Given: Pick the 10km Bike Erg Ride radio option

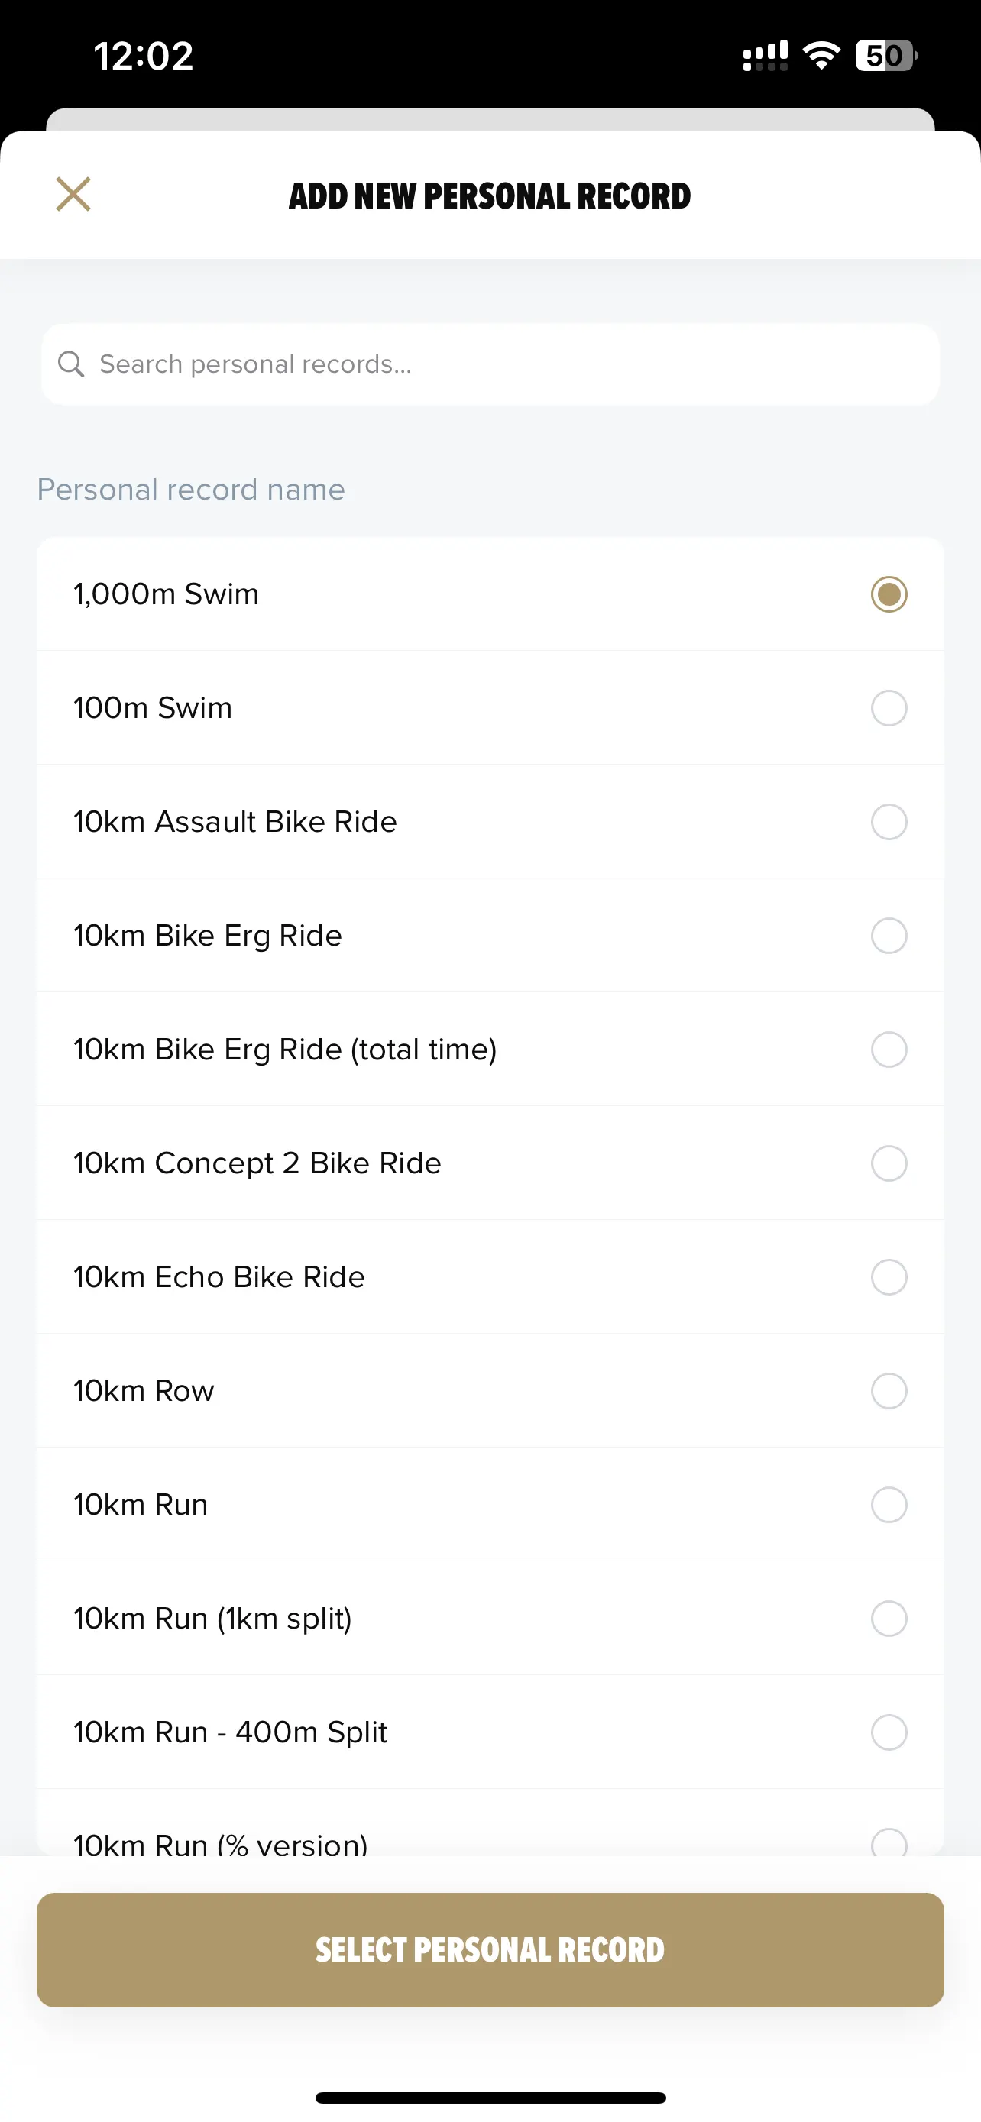Looking at the screenshot, I should pos(889,935).
